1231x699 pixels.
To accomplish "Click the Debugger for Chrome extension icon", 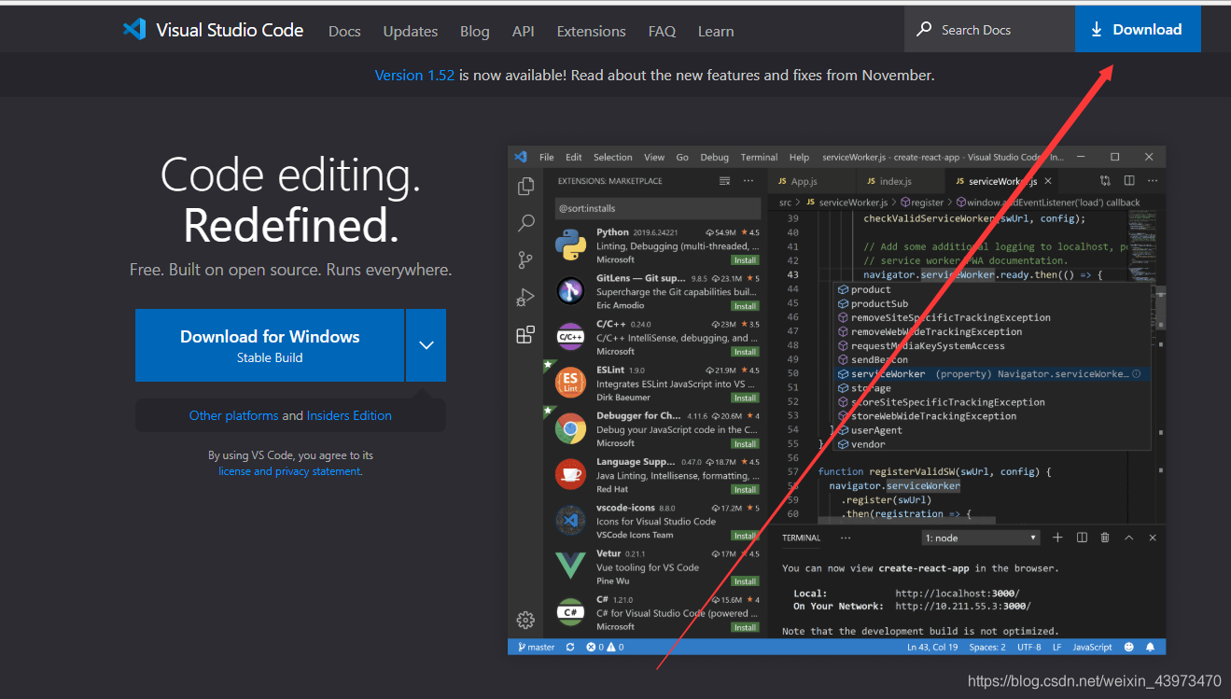I will point(570,429).
